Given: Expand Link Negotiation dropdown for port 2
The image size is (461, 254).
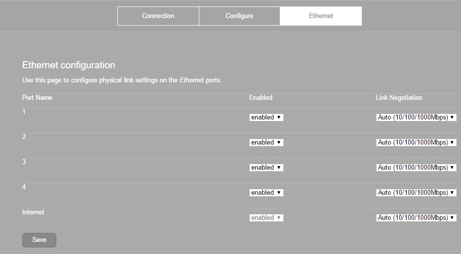Looking at the screenshot, I should point(416,143).
